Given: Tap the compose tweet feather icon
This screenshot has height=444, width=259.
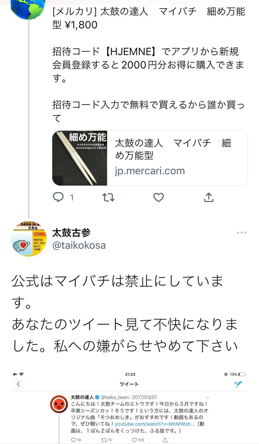Looking at the screenshot, I should (x=238, y=384).
